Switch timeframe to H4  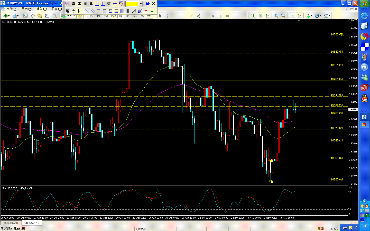coord(128,16)
